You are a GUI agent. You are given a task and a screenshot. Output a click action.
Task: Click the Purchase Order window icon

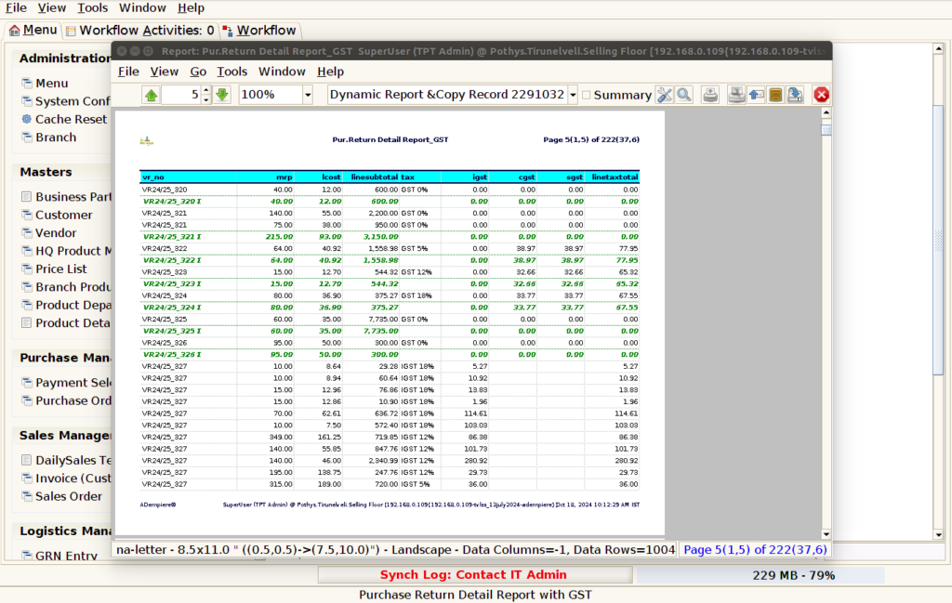(x=27, y=400)
